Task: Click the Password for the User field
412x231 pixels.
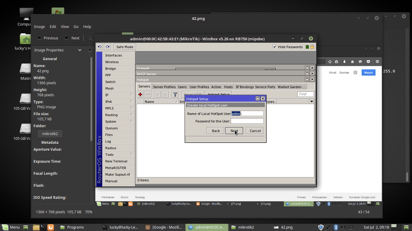Action: click(x=247, y=121)
